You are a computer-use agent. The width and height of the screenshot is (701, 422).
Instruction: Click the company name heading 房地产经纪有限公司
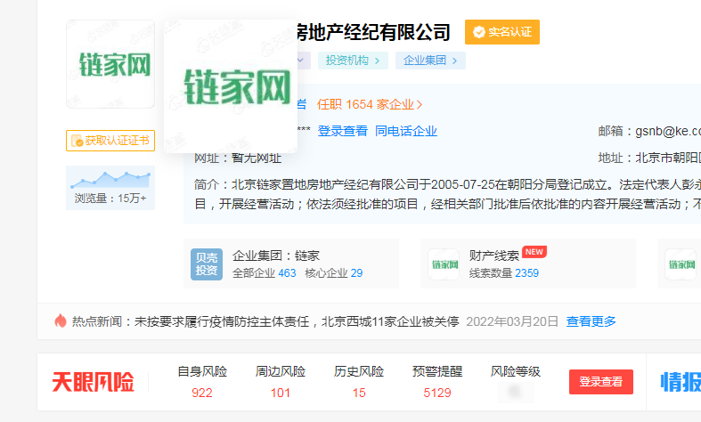pyautogui.click(x=374, y=32)
